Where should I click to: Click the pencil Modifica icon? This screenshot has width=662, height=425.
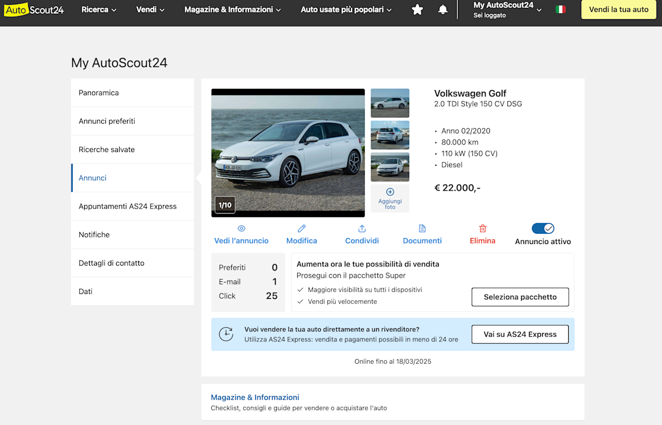pos(302,228)
